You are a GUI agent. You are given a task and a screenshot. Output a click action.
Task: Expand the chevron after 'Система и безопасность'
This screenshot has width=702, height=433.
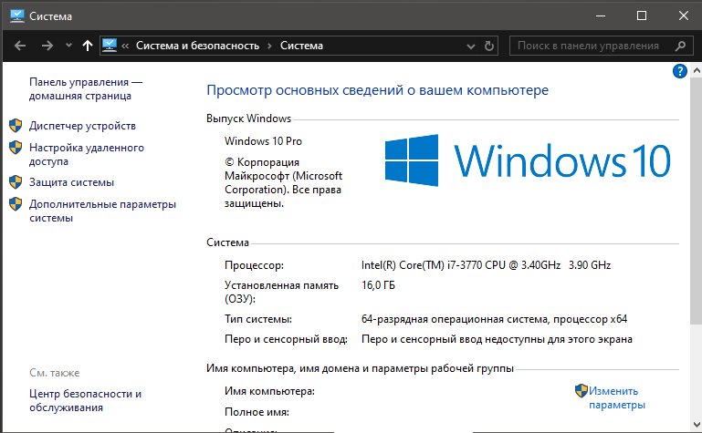pos(268,46)
